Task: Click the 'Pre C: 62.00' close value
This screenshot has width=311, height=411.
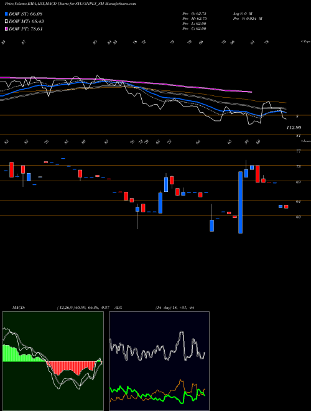Action: pyautogui.click(x=195, y=29)
